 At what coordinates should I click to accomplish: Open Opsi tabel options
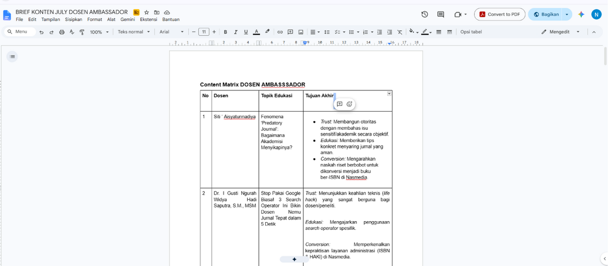point(471,32)
